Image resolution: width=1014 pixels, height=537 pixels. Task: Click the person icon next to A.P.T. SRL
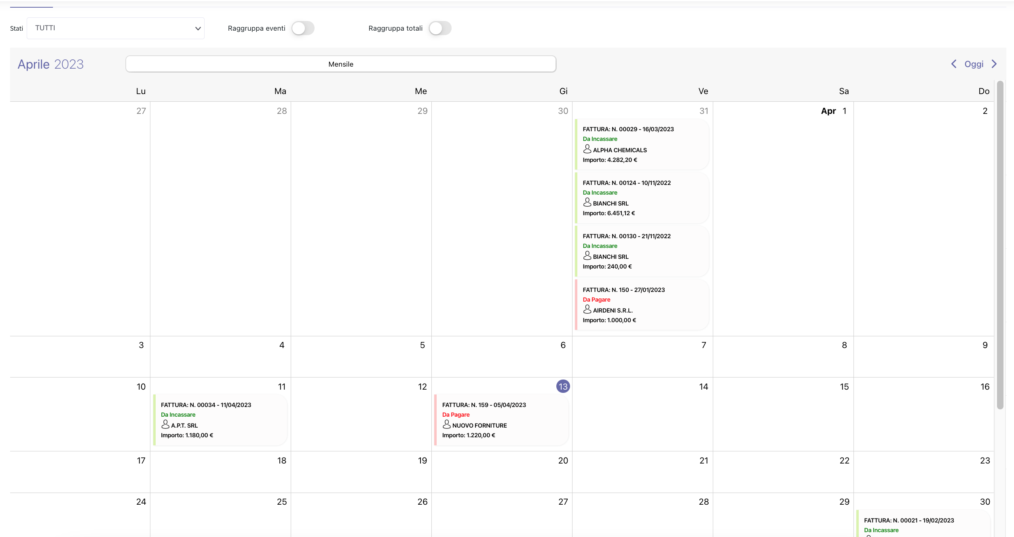165,425
